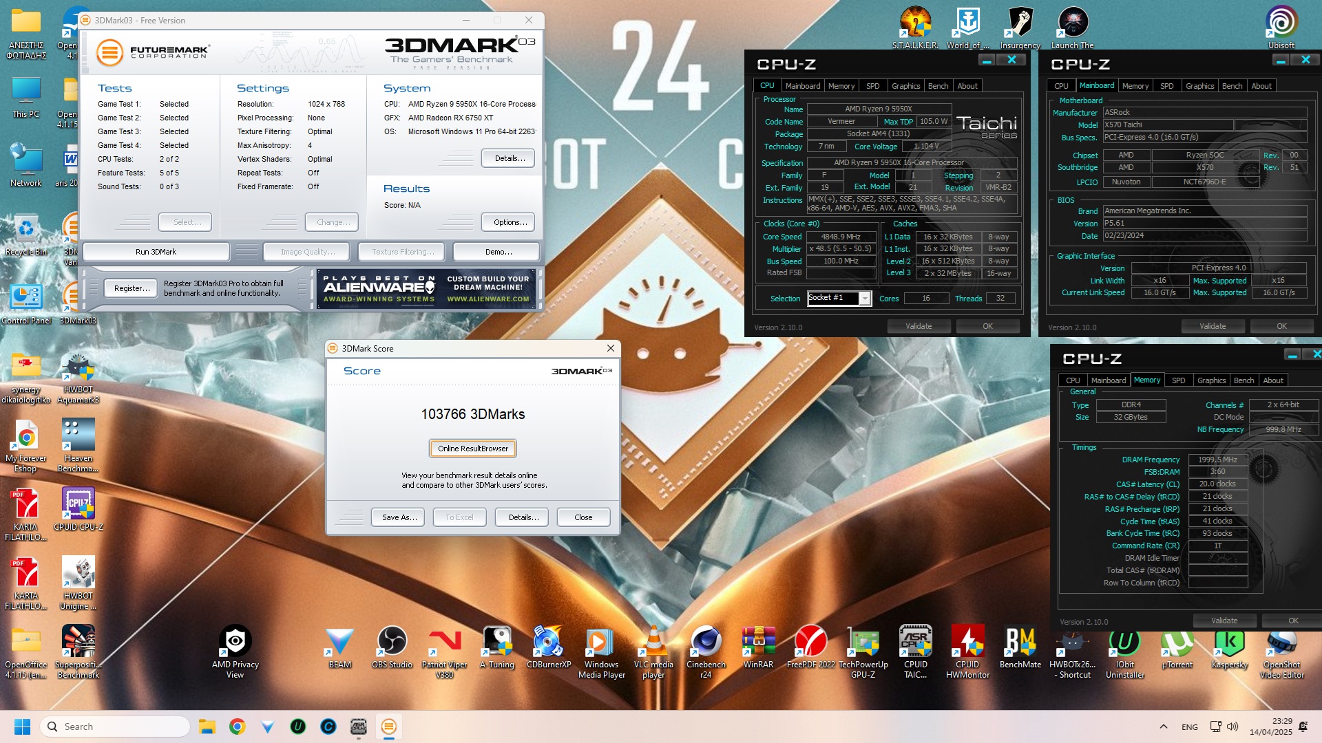Open TechPowerUp GPU-Z shortcut

[863, 652]
